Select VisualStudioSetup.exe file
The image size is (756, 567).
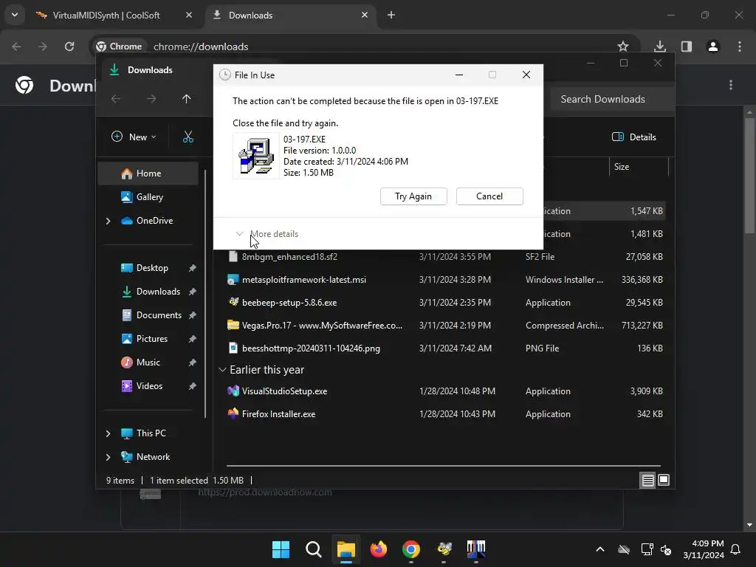point(444,391)
